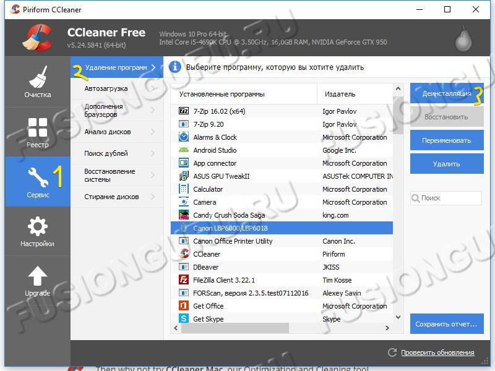Click the pear icon in header
495x371 pixels.
click(463, 39)
